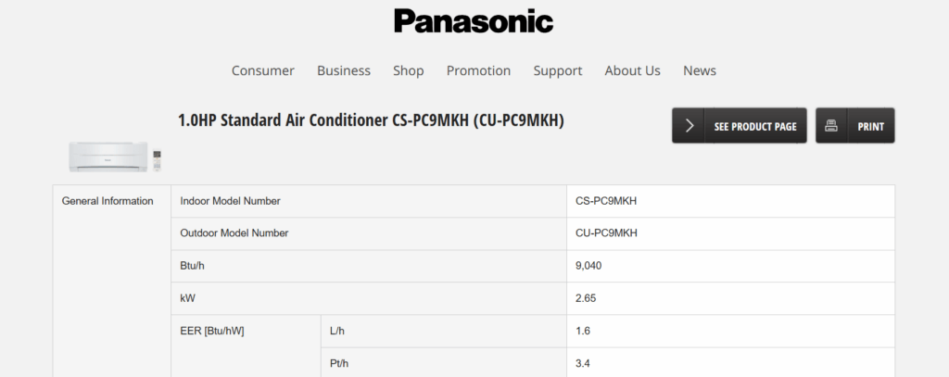This screenshot has width=949, height=377.
Task: Click the Panasonic logo
Action: [473, 21]
